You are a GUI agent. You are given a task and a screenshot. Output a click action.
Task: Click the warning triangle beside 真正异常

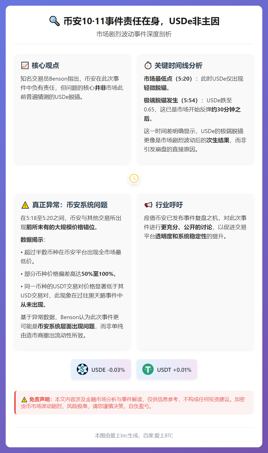(25, 205)
